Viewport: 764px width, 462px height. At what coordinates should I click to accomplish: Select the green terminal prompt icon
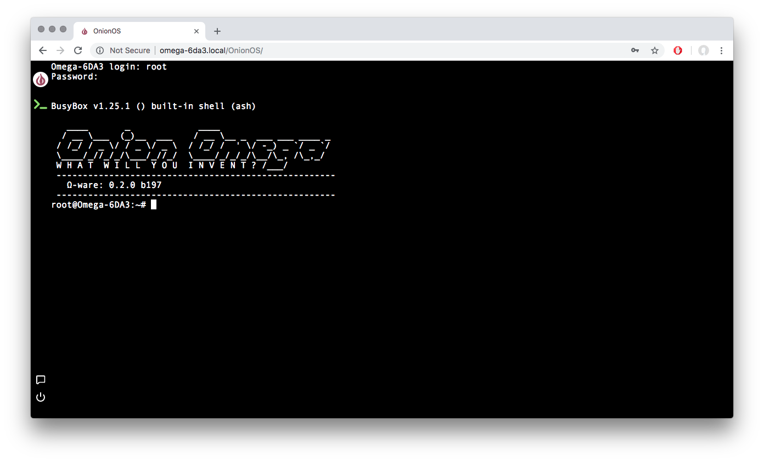[39, 104]
